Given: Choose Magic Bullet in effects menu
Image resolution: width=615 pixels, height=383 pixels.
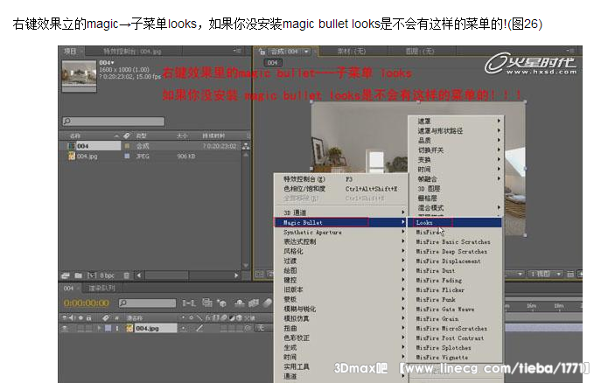Looking at the screenshot, I should coord(340,223).
